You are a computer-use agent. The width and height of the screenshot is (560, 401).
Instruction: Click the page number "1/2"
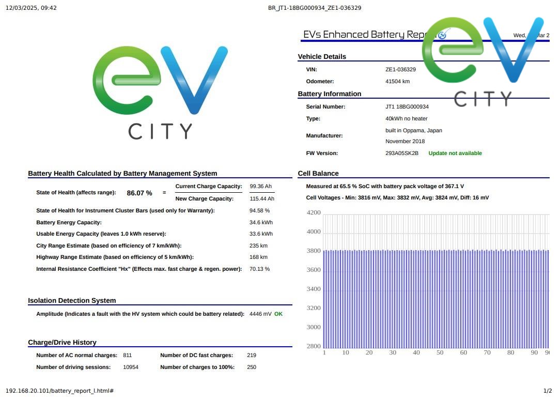[x=548, y=391]
